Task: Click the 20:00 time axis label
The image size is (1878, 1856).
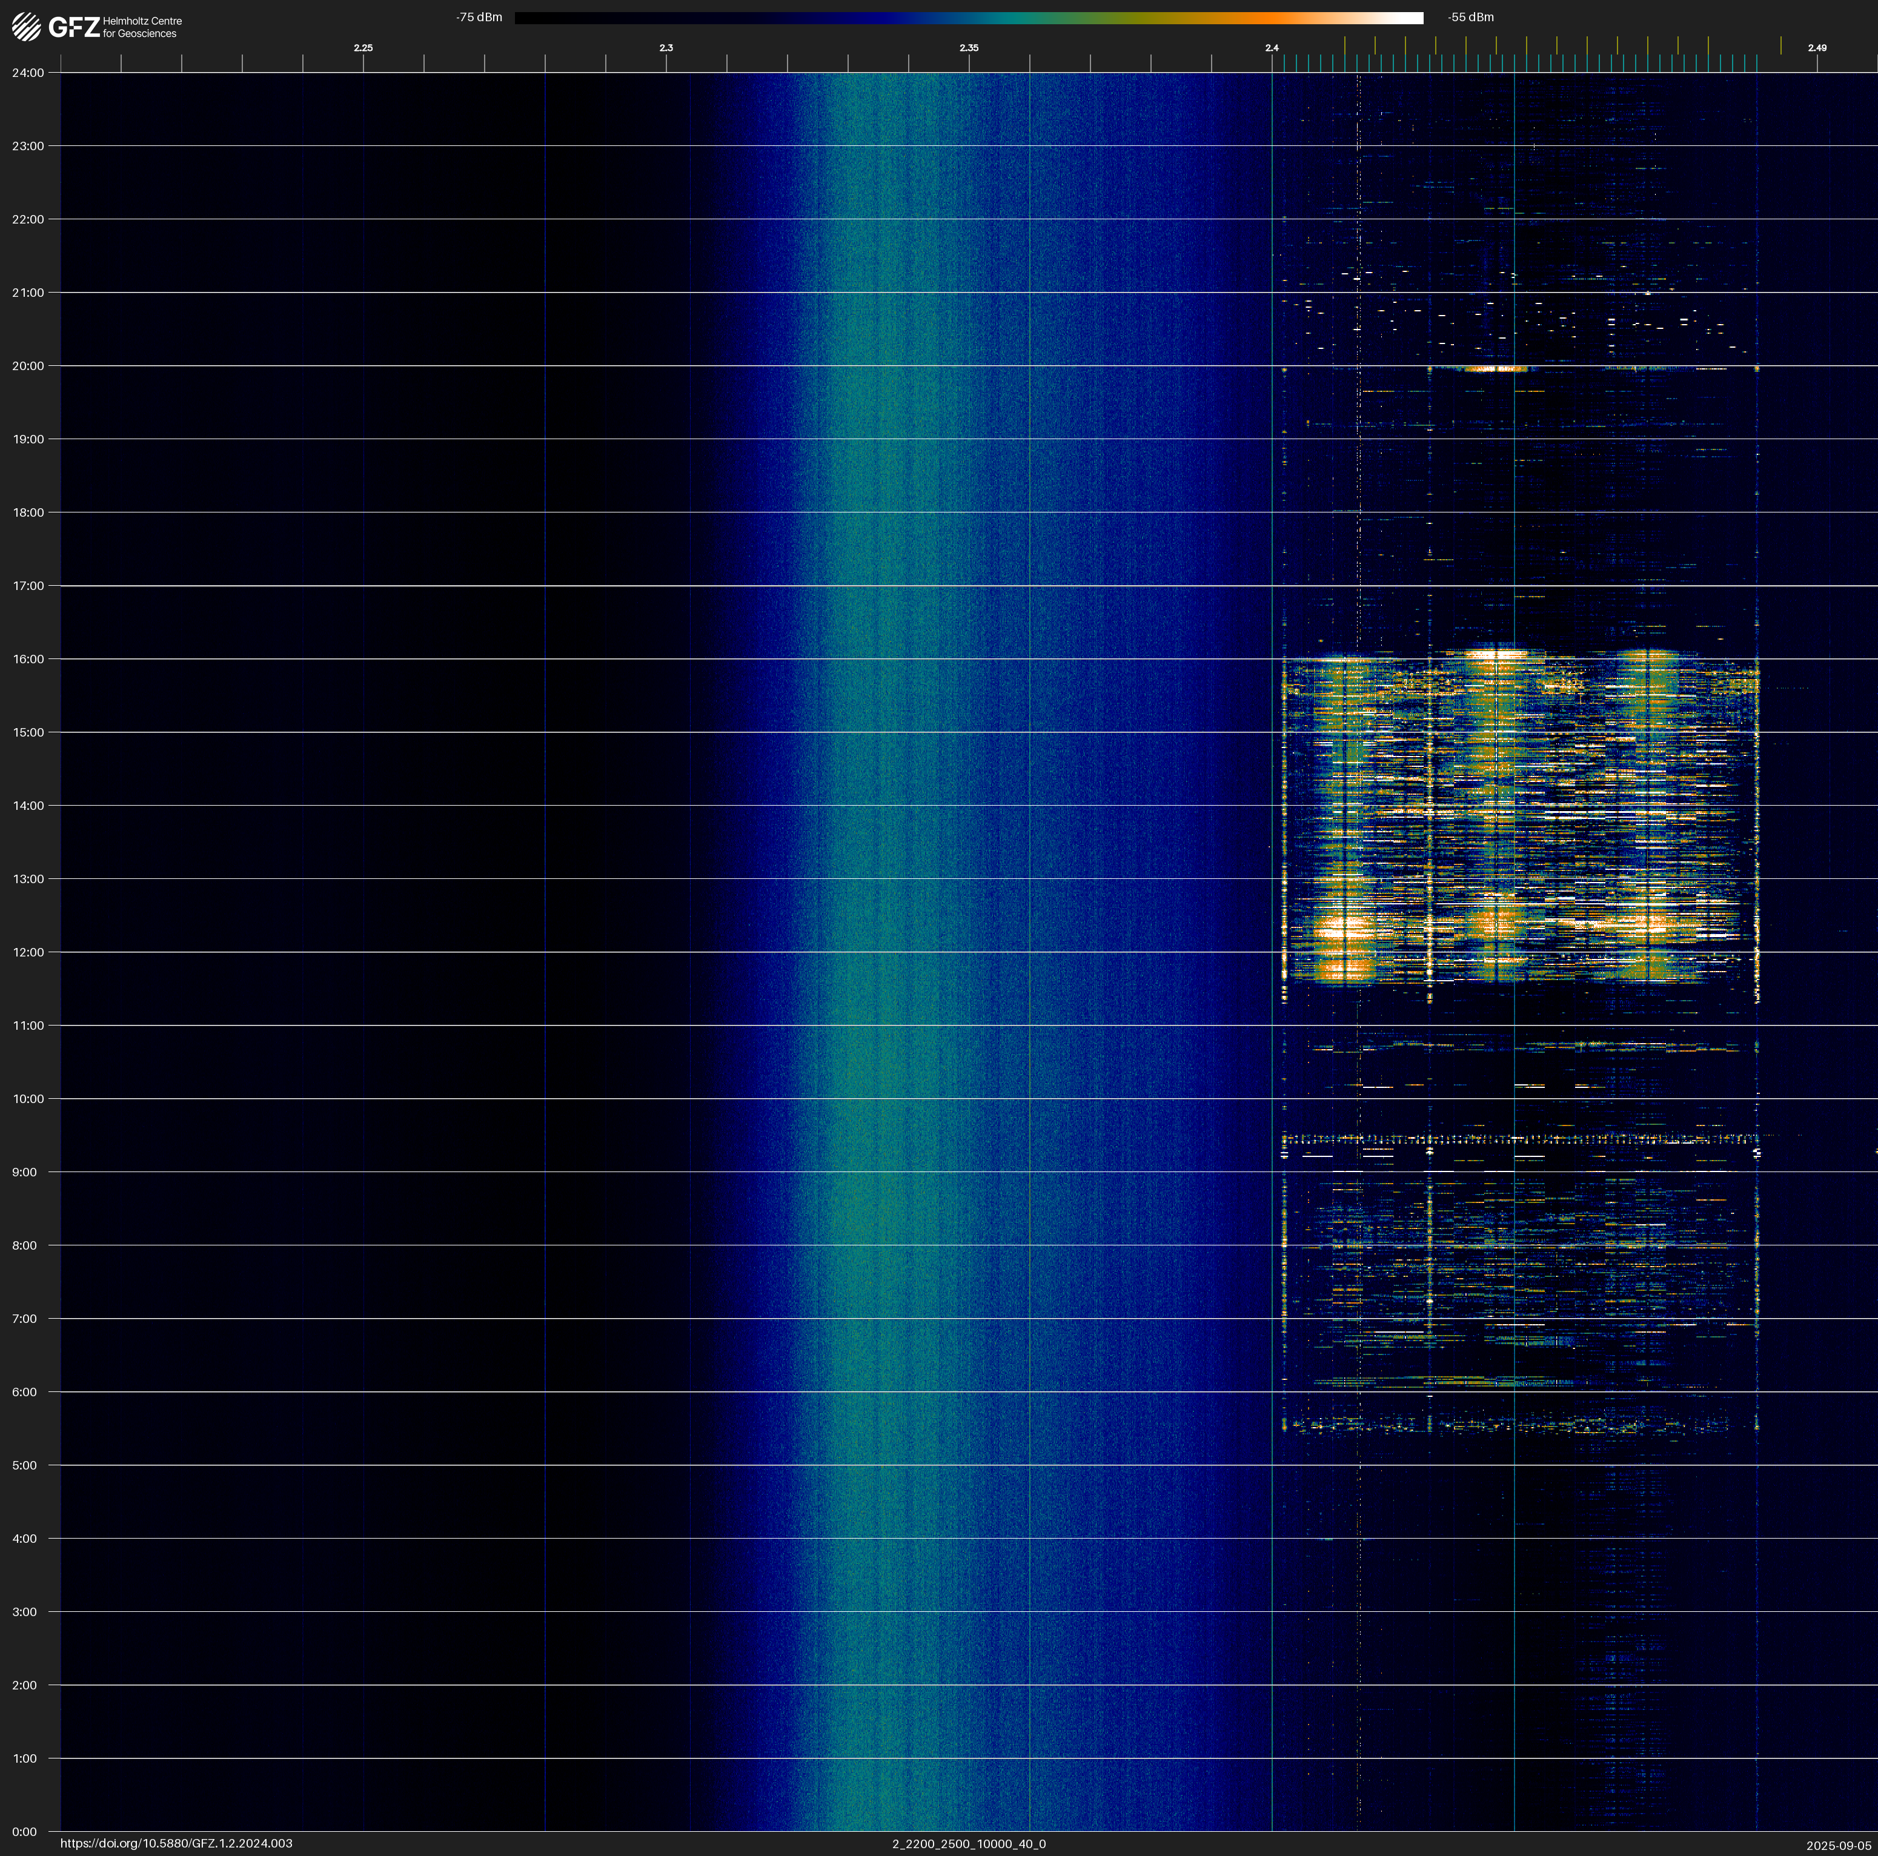Action: tap(27, 366)
